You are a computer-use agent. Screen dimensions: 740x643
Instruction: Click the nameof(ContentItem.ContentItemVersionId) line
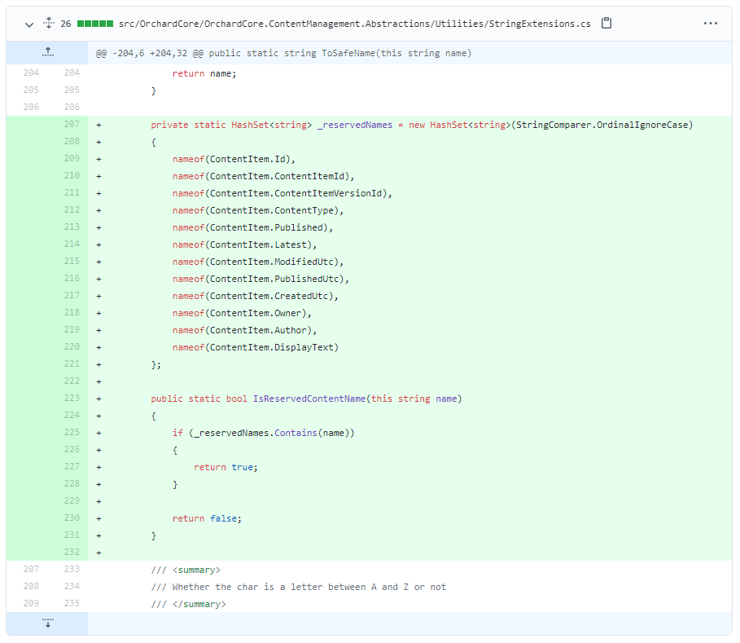(282, 193)
